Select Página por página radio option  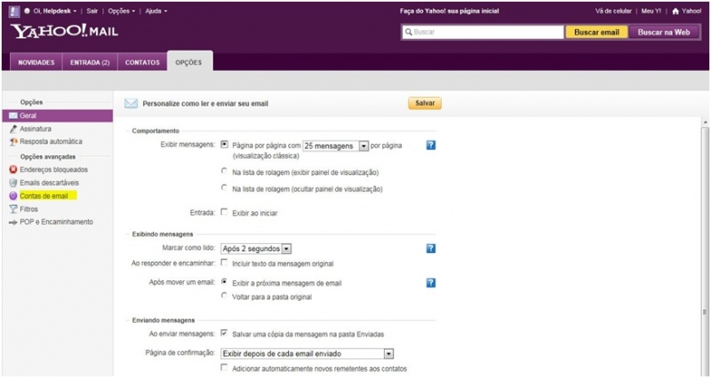point(224,145)
